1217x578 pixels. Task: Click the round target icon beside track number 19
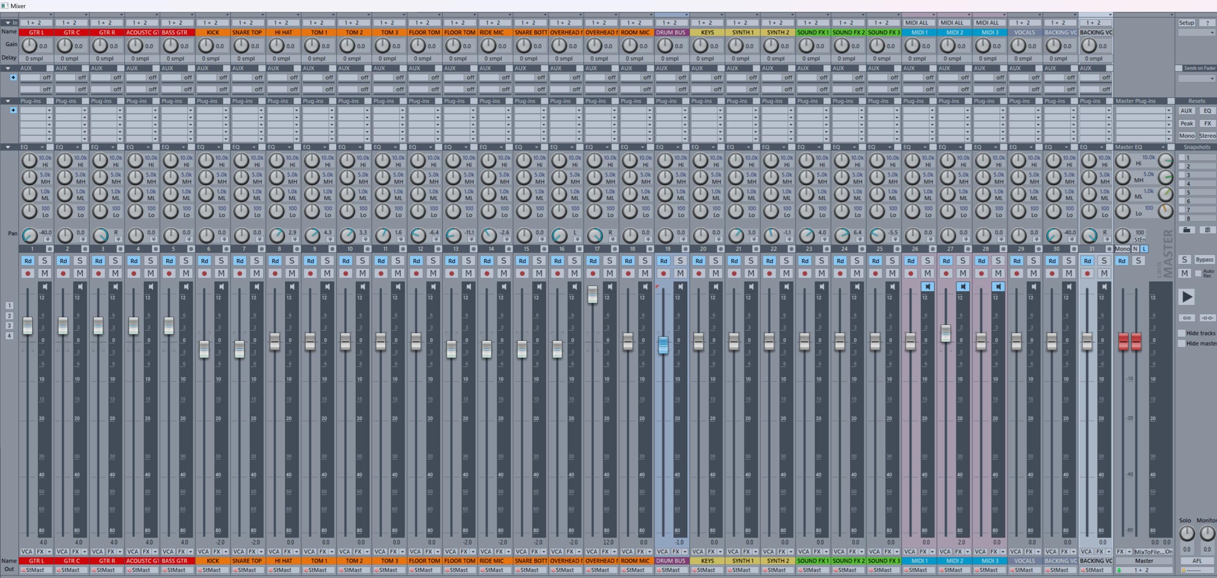click(x=686, y=249)
